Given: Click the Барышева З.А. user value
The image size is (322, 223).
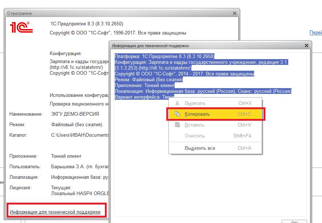Looking at the screenshot, I should [x=80, y=166].
